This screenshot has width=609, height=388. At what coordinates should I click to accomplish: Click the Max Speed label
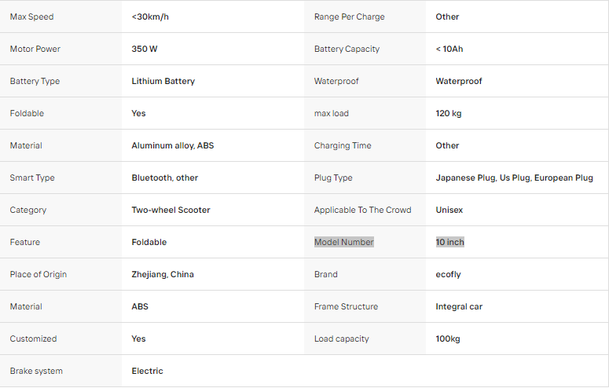[x=32, y=16]
